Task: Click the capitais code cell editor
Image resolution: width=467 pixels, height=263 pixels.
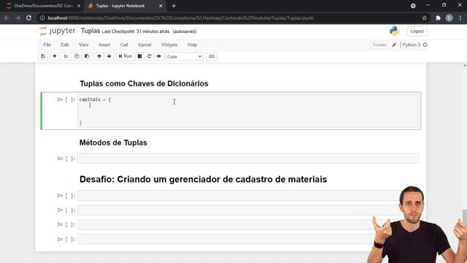Action: 248,111
